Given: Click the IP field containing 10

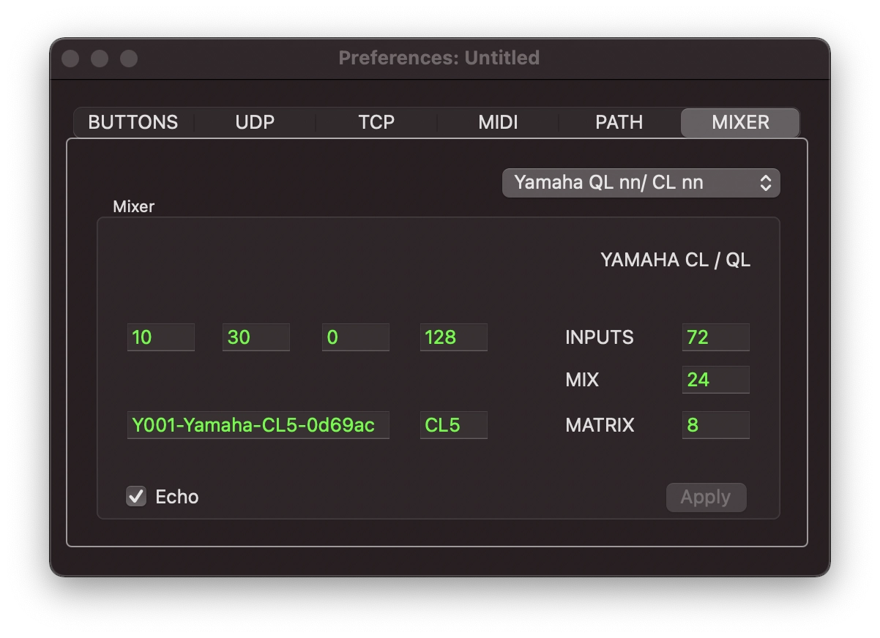Looking at the screenshot, I should click(x=161, y=337).
